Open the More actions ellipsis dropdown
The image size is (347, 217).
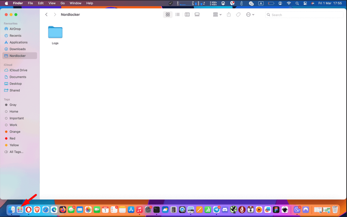click(x=250, y=15)
